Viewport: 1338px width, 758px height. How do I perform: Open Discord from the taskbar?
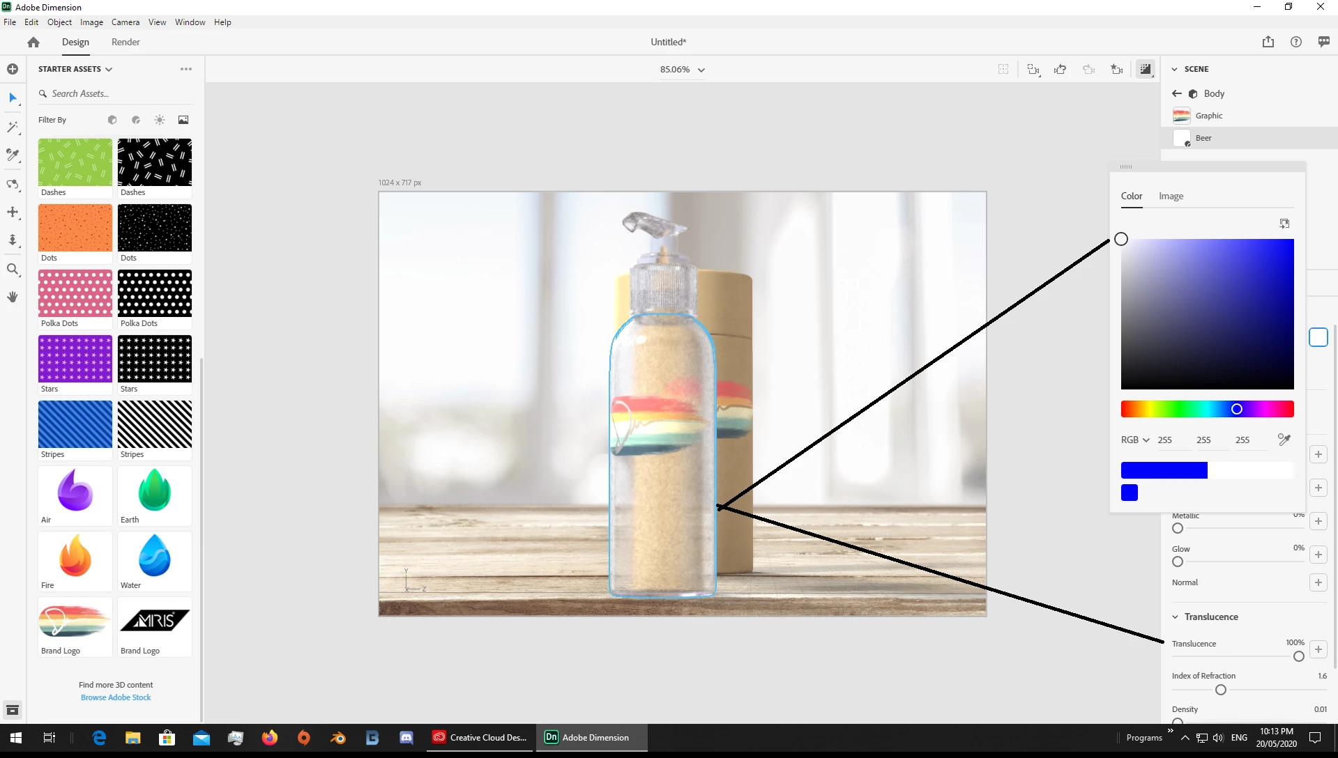406,738
